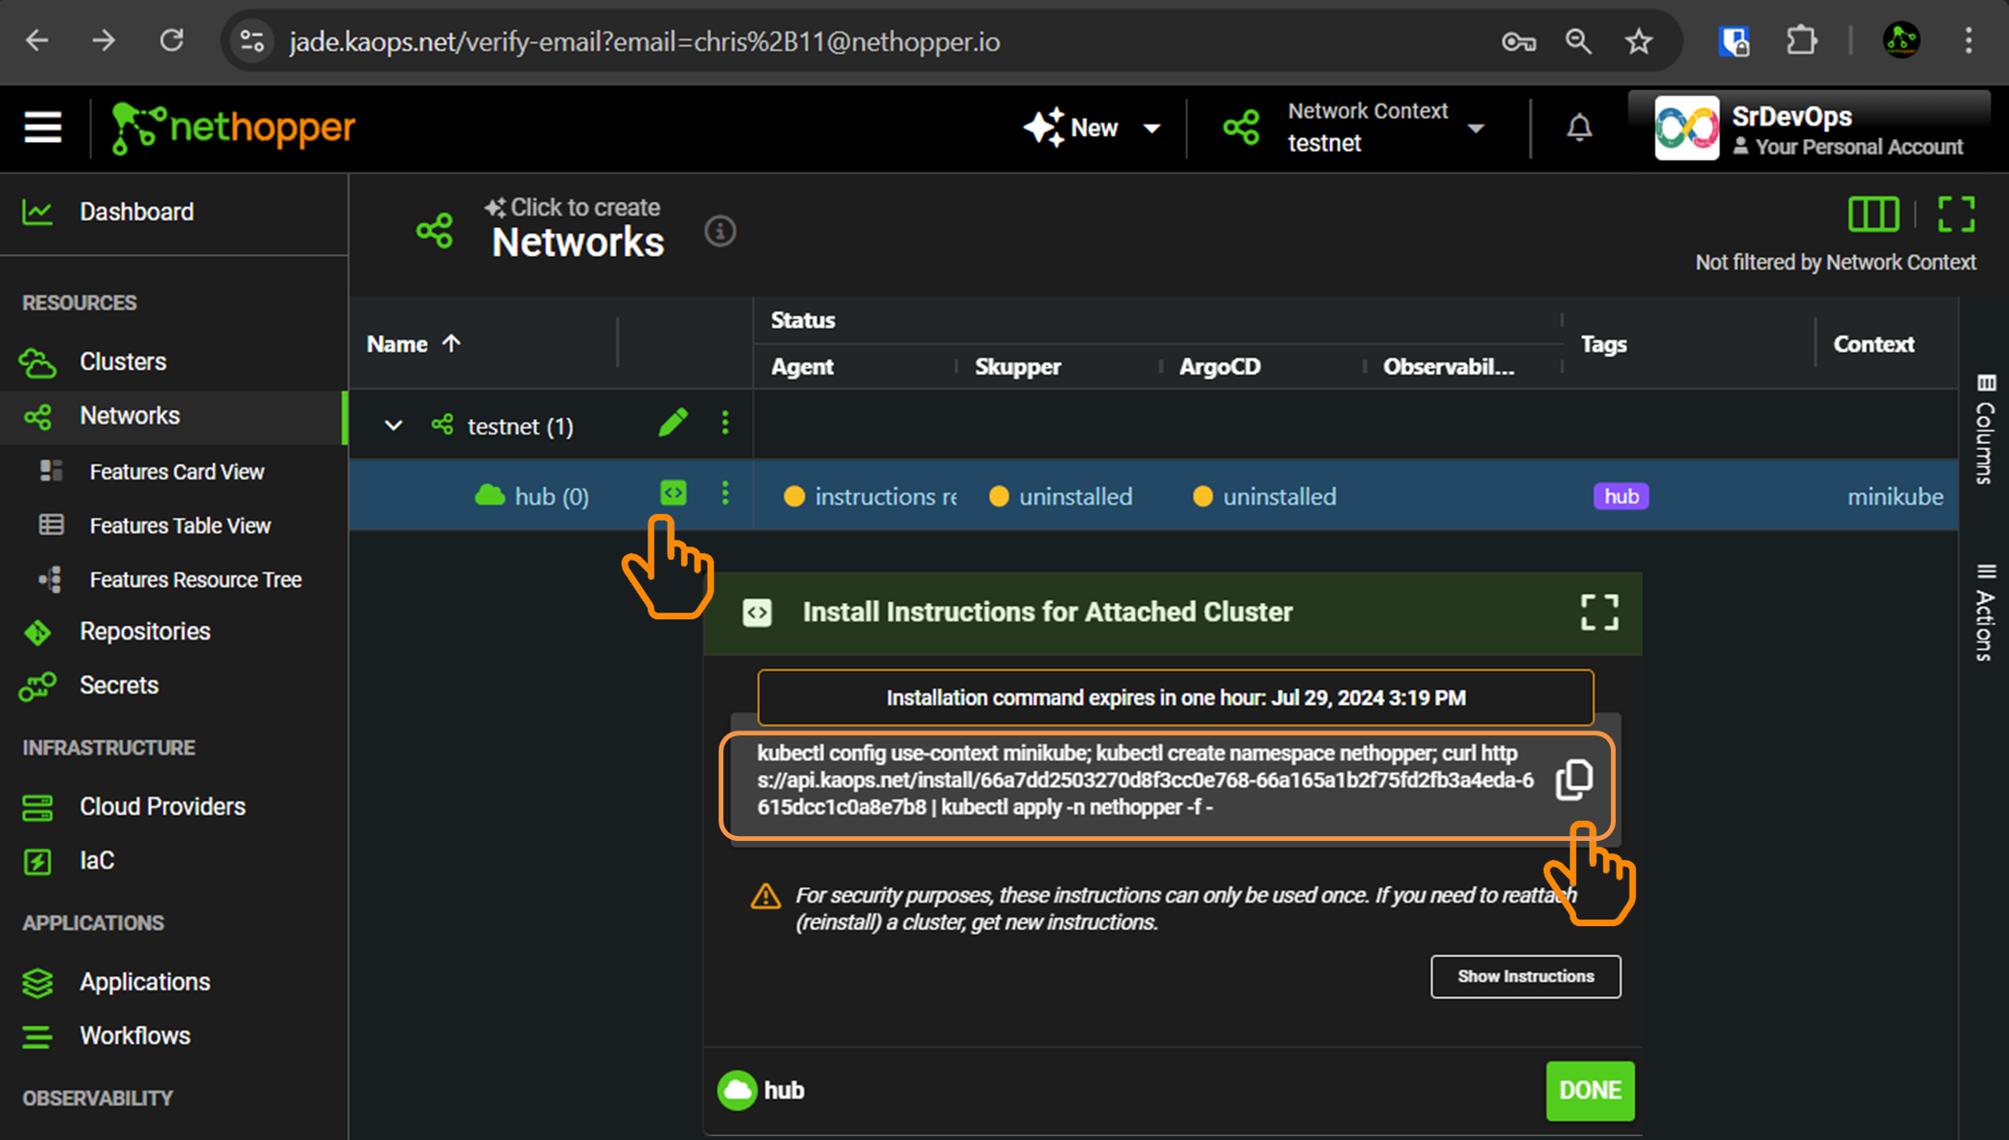Click the hub install instructions icon
Screen dimensions: 2009x1140
click(674, 493)
